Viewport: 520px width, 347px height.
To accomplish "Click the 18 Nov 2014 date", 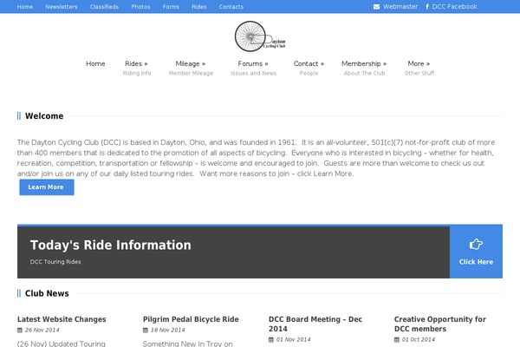I will (168, 330).
